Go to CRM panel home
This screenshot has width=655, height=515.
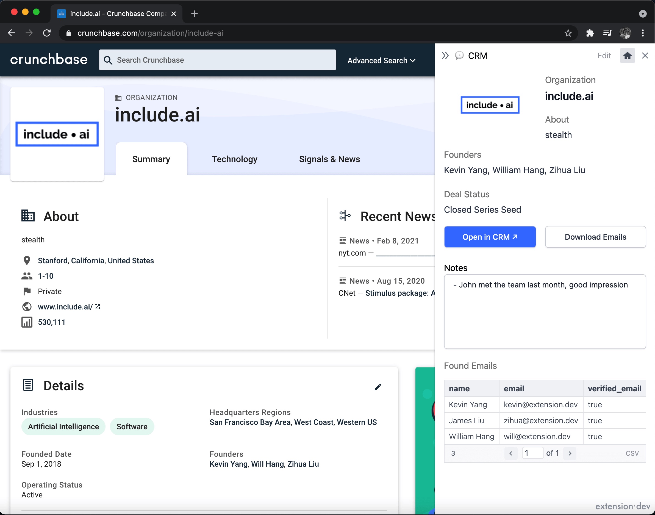pos(627,56)
